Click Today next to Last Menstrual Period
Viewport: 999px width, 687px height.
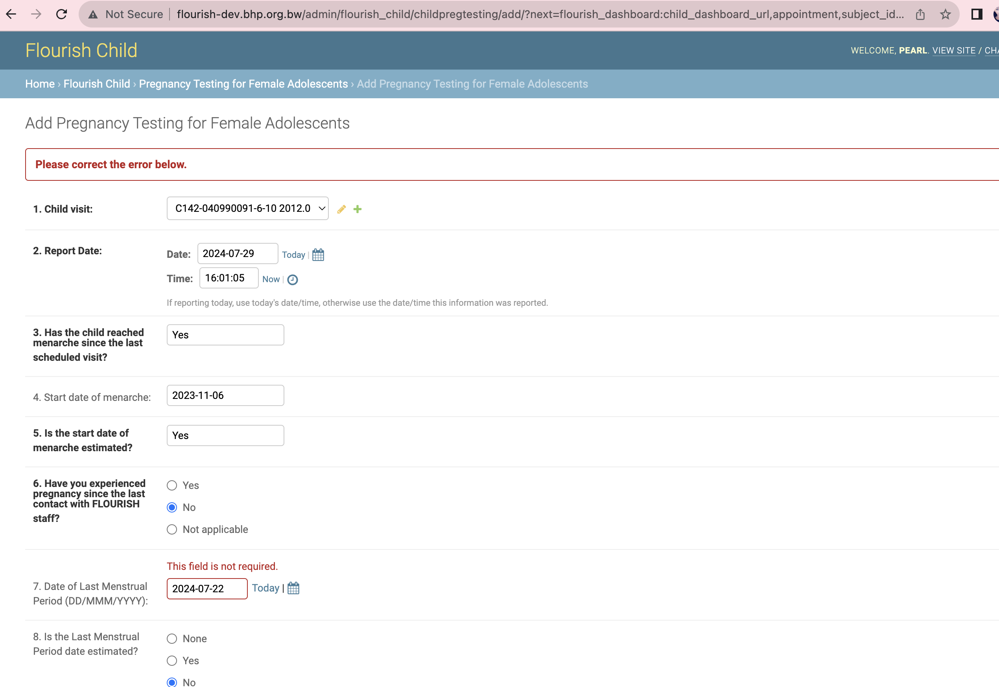click(x=265, y=588)
